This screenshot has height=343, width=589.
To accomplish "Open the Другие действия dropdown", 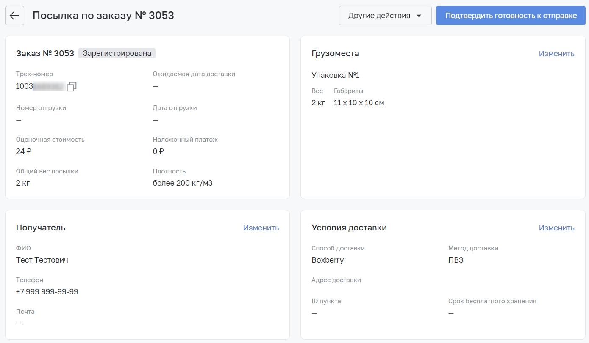I will pos(385,16).
